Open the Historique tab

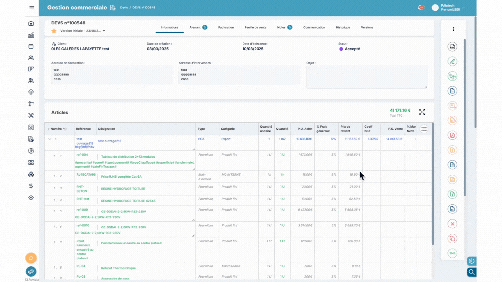[343, 27]
